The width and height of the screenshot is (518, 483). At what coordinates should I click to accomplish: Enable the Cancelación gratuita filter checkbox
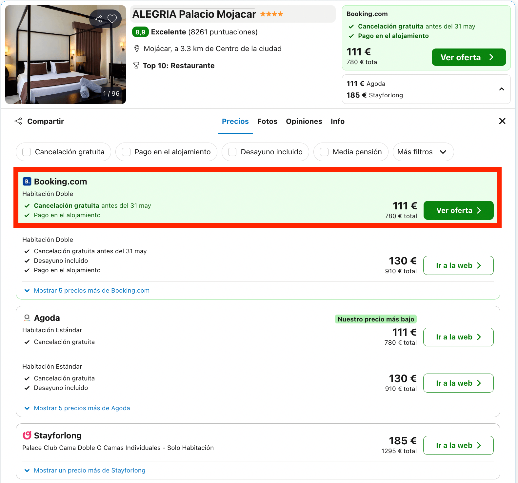[x=27, y=152]
